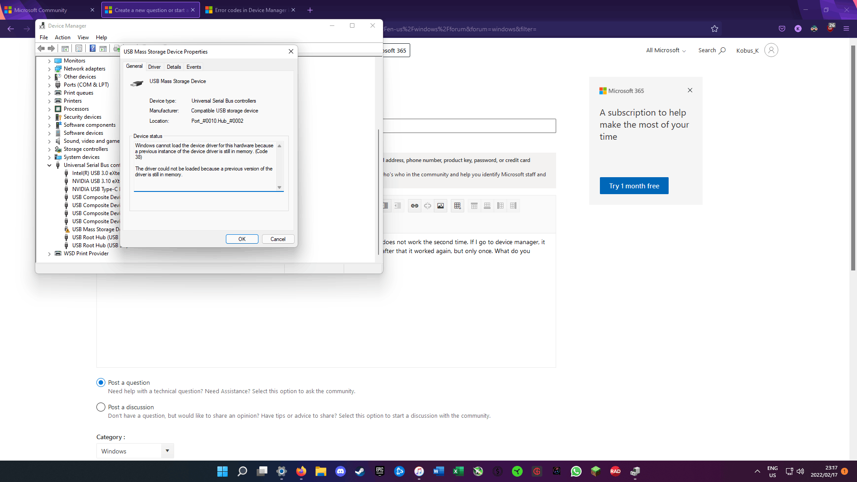This screenshot has height=482, width=857.
Task: Bookmark this page with the star icon
Action: tap(715, 29)
